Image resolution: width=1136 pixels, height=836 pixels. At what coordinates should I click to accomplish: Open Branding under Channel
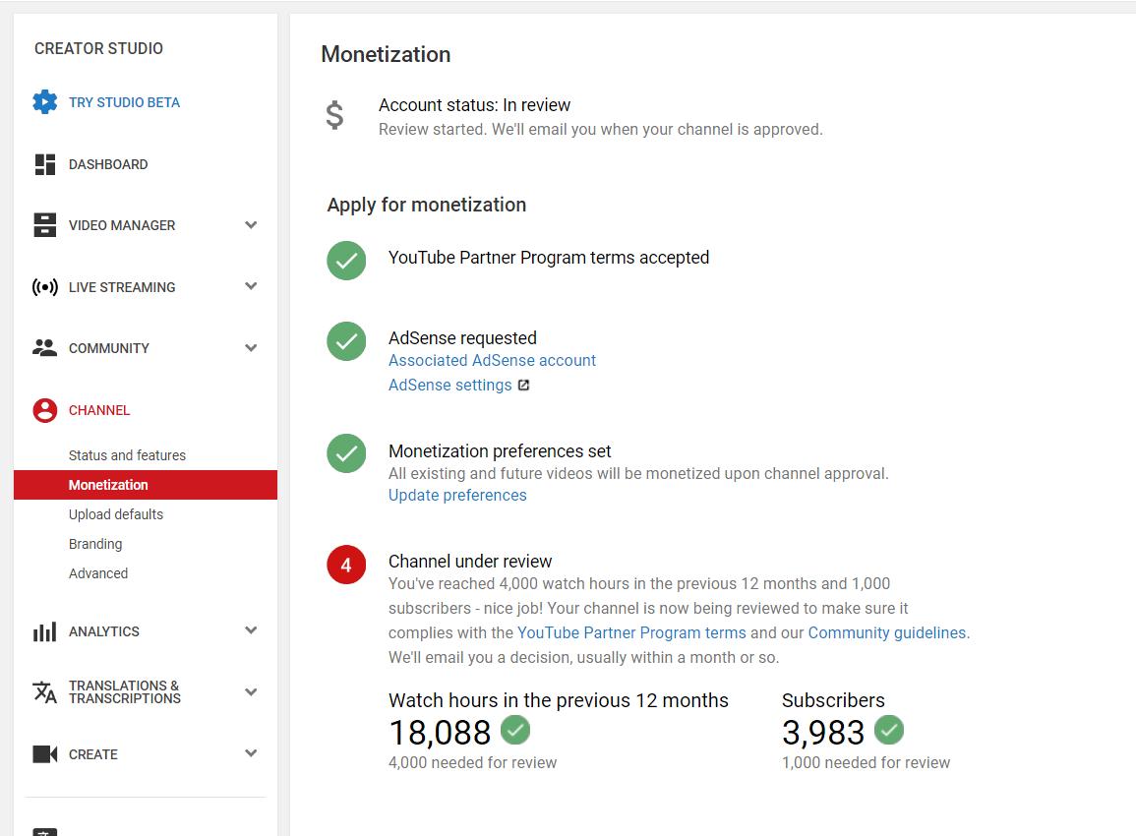(95, 544)
